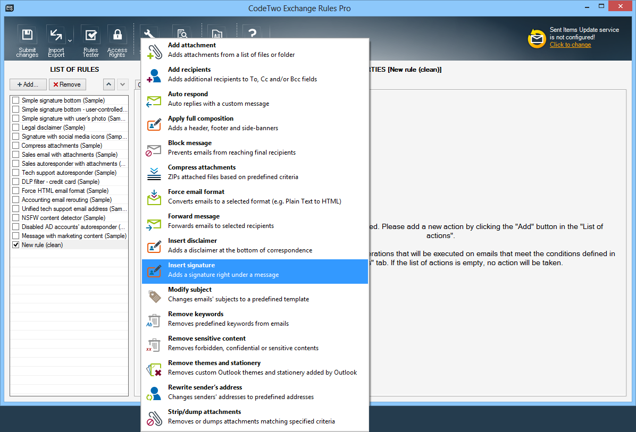
Task: Follow the 'Click to change' link
Action: pos(570,45)
